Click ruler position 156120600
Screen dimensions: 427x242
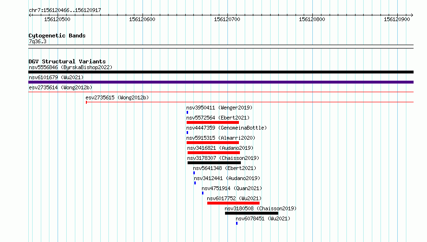click(x=142, y=19)
